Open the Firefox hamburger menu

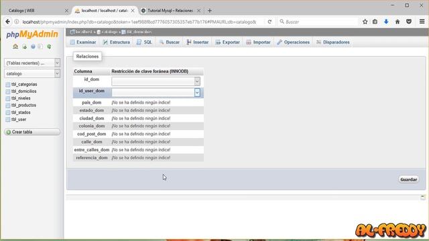(422, 21)
